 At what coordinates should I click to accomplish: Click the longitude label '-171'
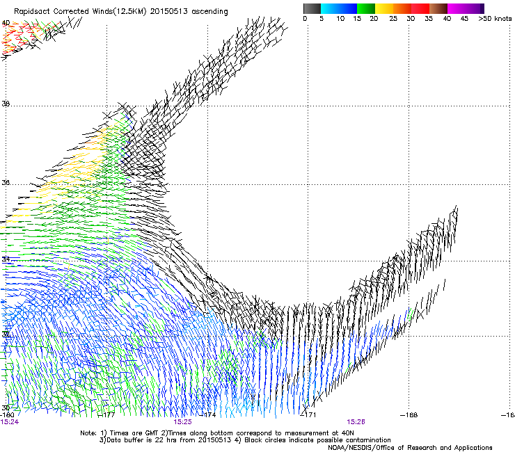click(x=308, y=415)
